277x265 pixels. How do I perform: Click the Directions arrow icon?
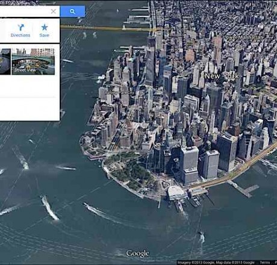pyautogui.click(x=20, y=28)
